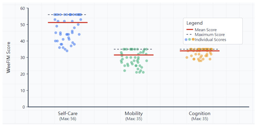Click the green dot in the legend
Viewport: 257px width, 126px height.
[190, 39]
